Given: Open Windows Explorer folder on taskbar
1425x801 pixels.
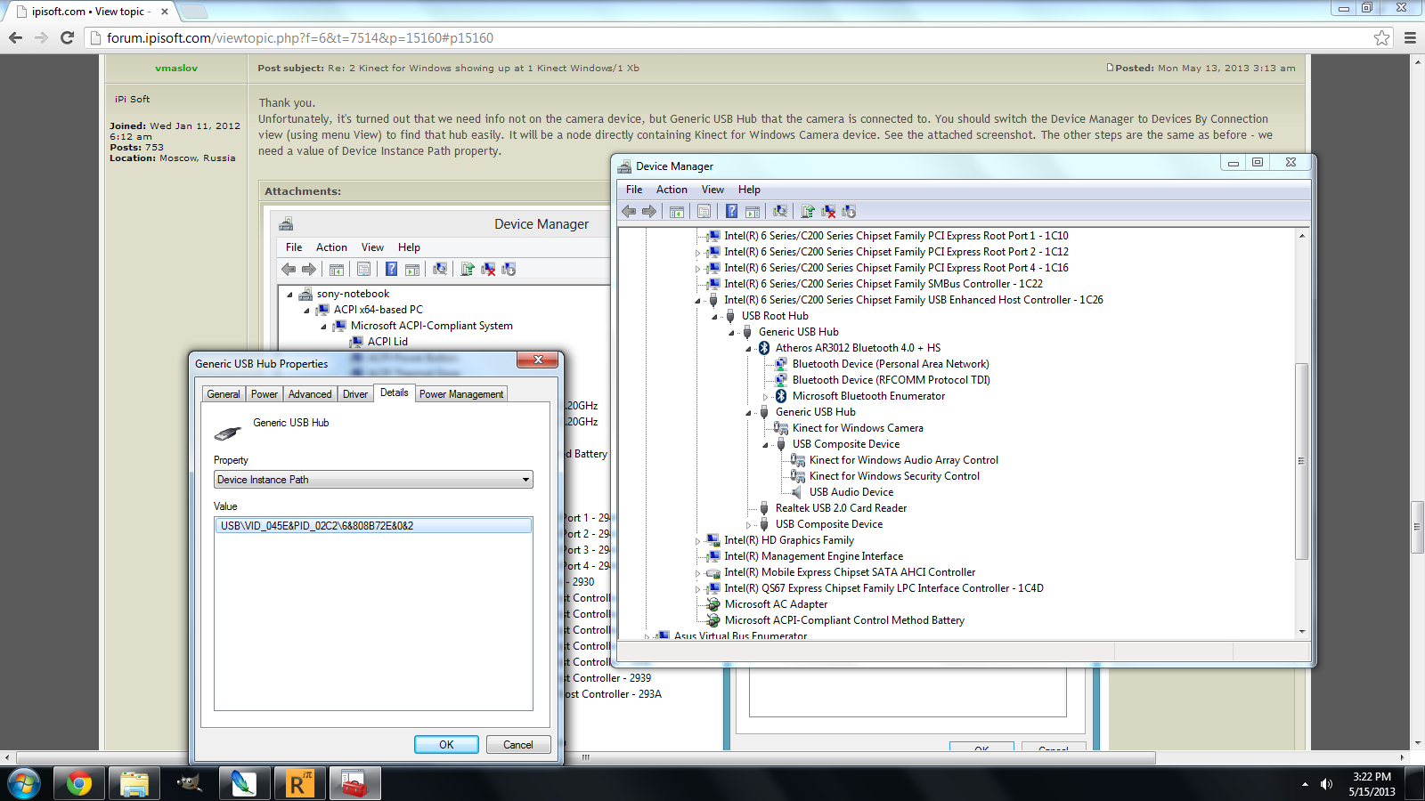Looking at the screenshot, I should point(134,784).
